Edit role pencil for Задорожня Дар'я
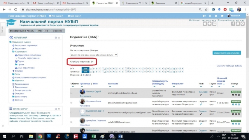The image size is (249, 140). [x=201, y=114]
